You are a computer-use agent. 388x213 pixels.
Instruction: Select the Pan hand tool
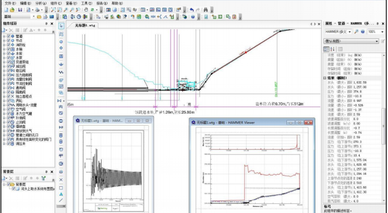coord(86,10)
